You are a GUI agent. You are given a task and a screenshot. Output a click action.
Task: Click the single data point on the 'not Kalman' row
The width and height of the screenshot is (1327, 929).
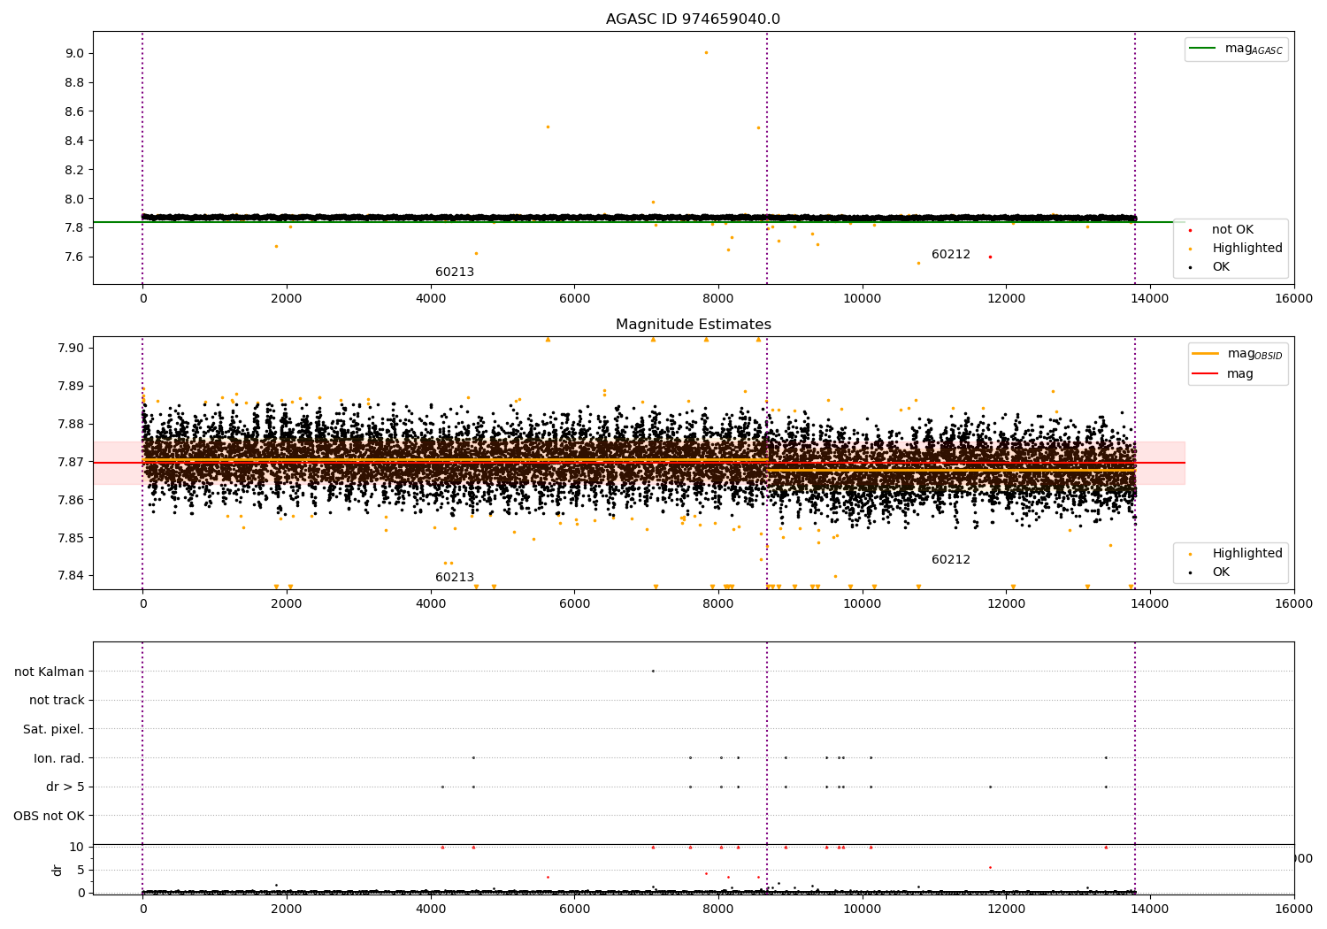(x=653, y=671)
